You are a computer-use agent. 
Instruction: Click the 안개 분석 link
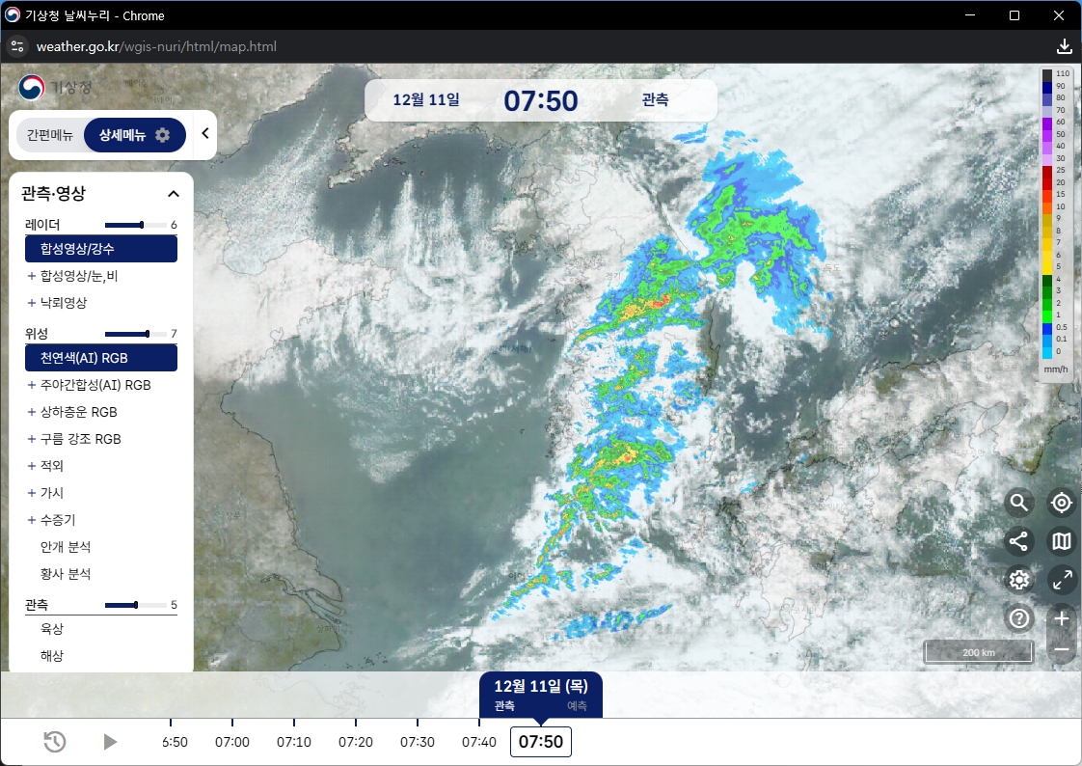(x=66, y=547)
